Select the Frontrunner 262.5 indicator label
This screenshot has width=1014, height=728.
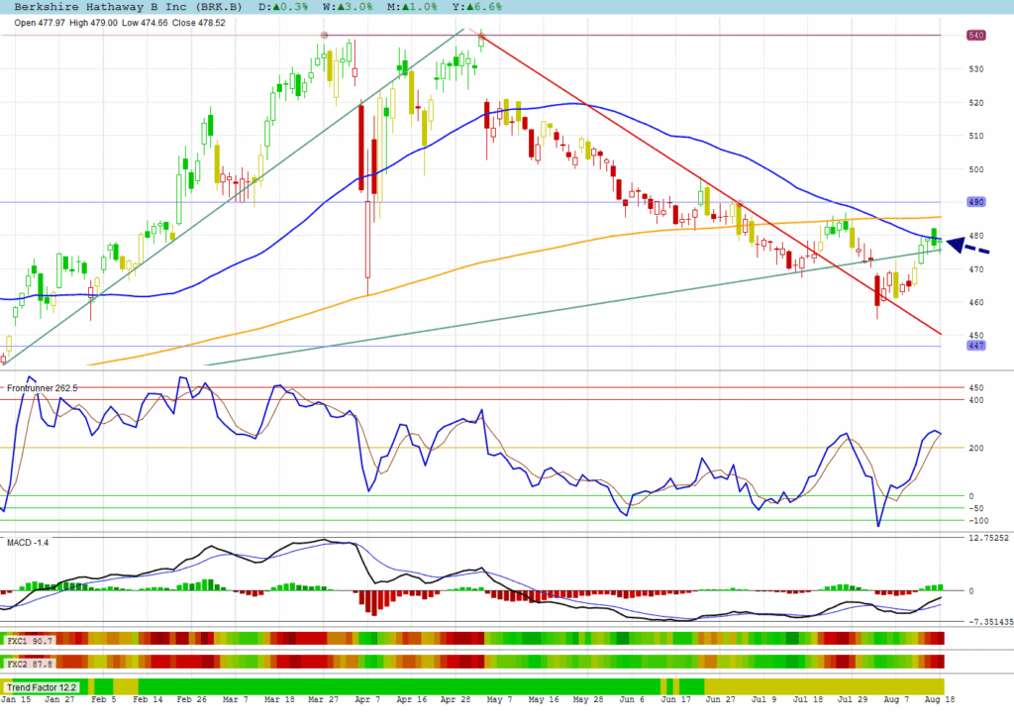42,388
